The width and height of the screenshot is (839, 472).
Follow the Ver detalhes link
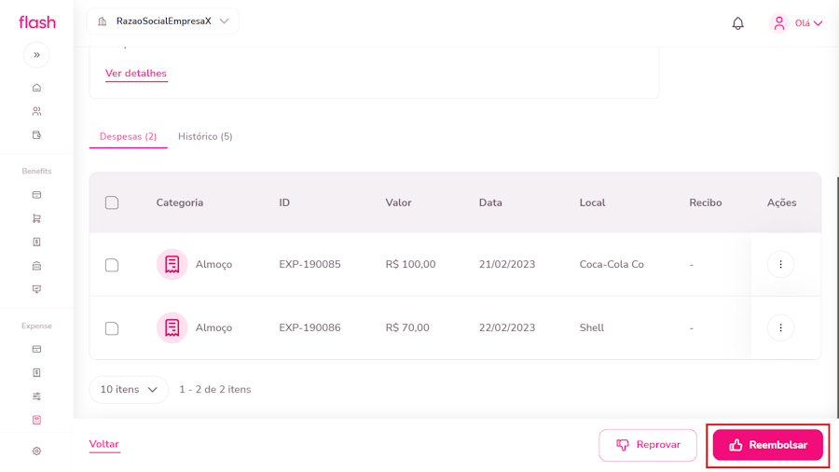coord(136,74)
